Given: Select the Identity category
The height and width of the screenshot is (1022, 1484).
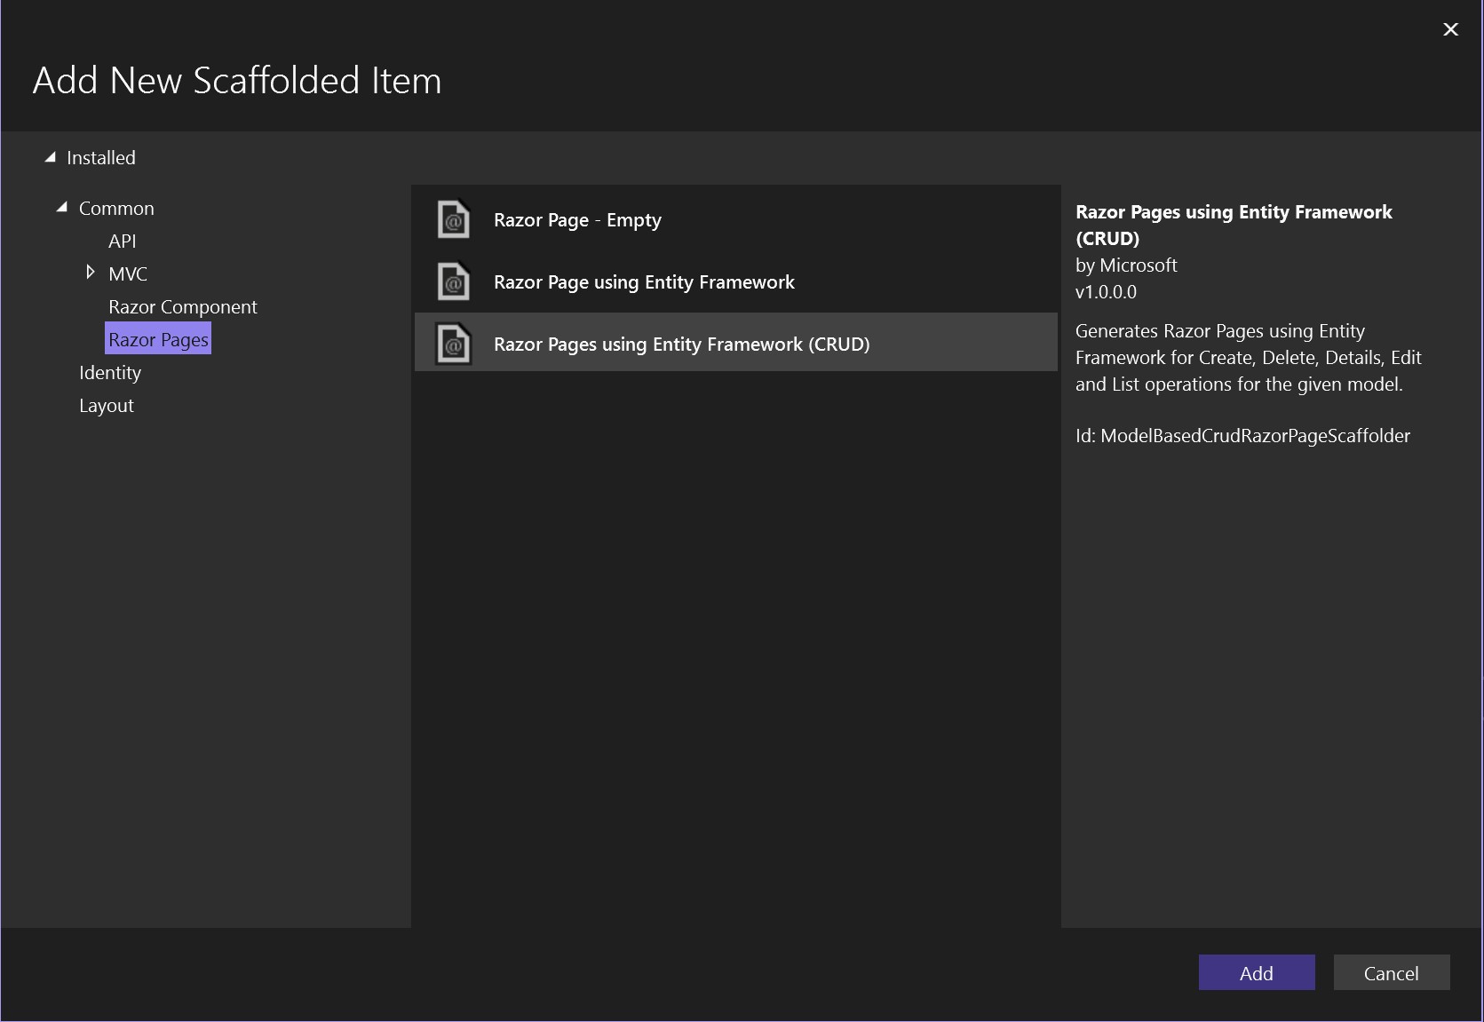Looking at the screenshot, I should click(110, 373).
